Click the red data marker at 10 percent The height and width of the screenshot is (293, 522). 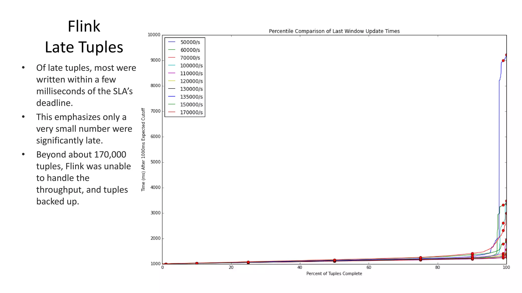(x=197, y=263)
